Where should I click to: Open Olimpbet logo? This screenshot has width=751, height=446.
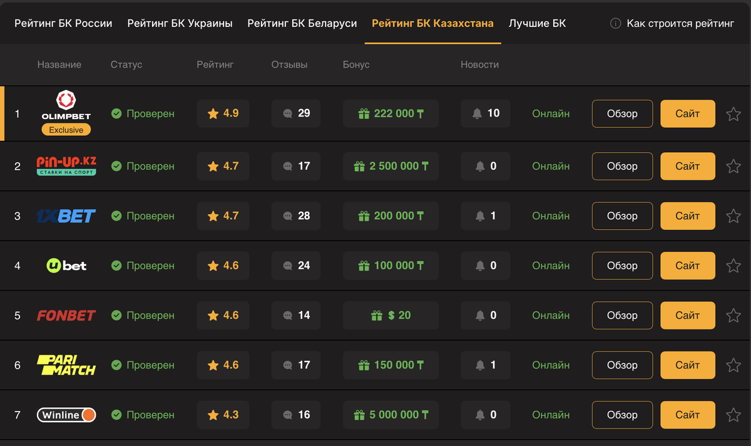pos(66,105)
